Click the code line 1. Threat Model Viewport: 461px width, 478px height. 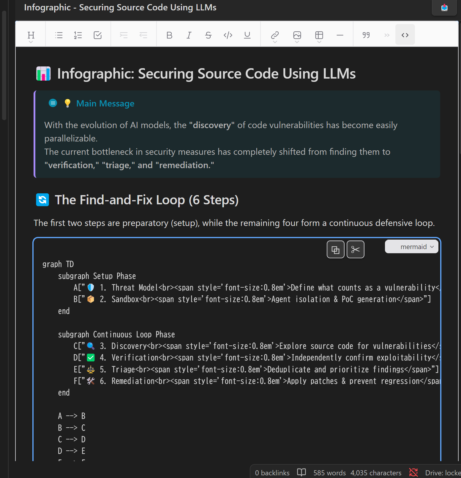point(257,288)
